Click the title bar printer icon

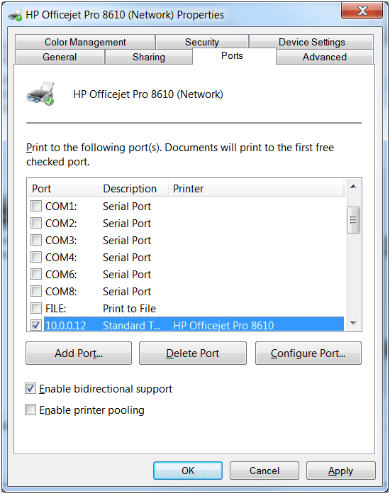[x=15, y=15]
